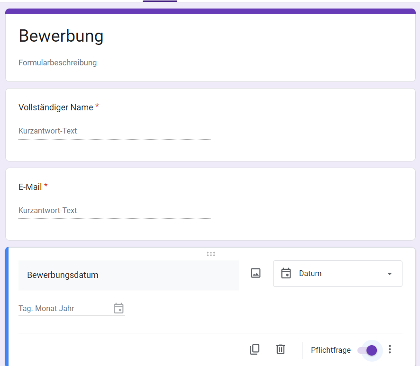Click the calendar icon inside Datum selector
Image resolution: width=420 pixels, height=366 pixels.
pos(286,273)
